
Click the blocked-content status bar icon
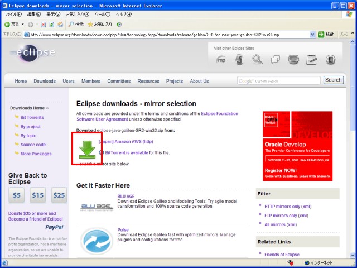point(291,263)
